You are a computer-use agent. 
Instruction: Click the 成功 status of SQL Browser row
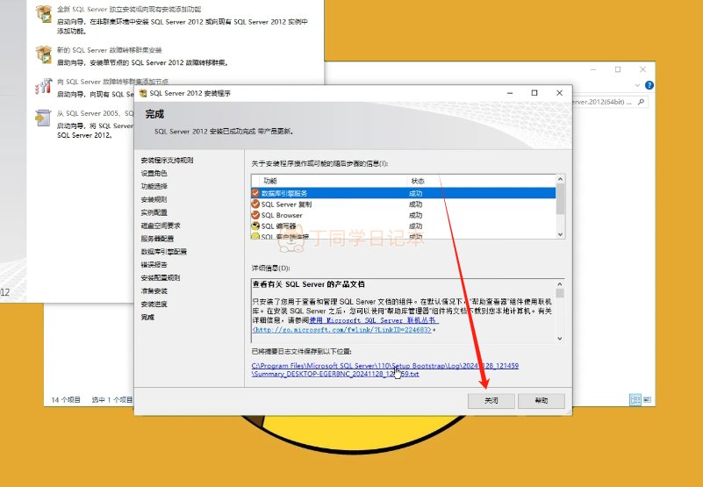click(416, 215)
